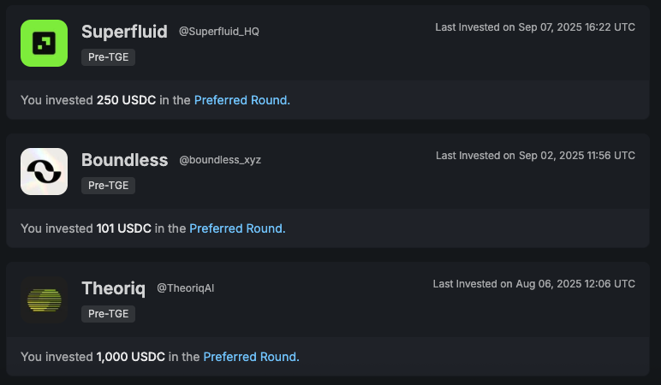The height and width of the screenshot is (385, 661).
Task: Select the 250 USDC invested amount
Action: pos(126,100)
